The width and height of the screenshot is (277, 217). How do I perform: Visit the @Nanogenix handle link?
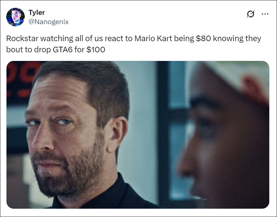(48, 22)
